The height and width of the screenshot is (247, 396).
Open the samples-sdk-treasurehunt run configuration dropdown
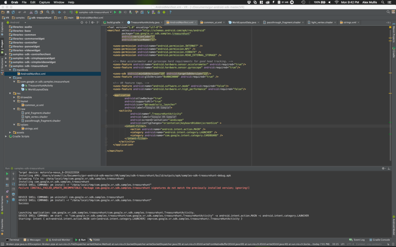(93, 12)
